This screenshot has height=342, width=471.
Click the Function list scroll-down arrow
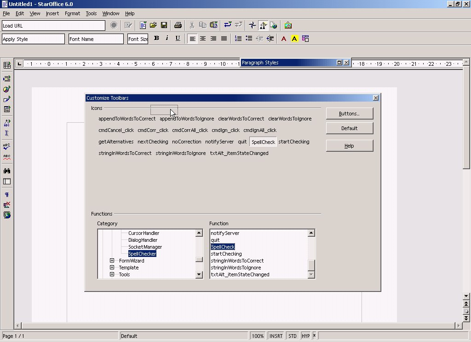[x=311, y=274]
